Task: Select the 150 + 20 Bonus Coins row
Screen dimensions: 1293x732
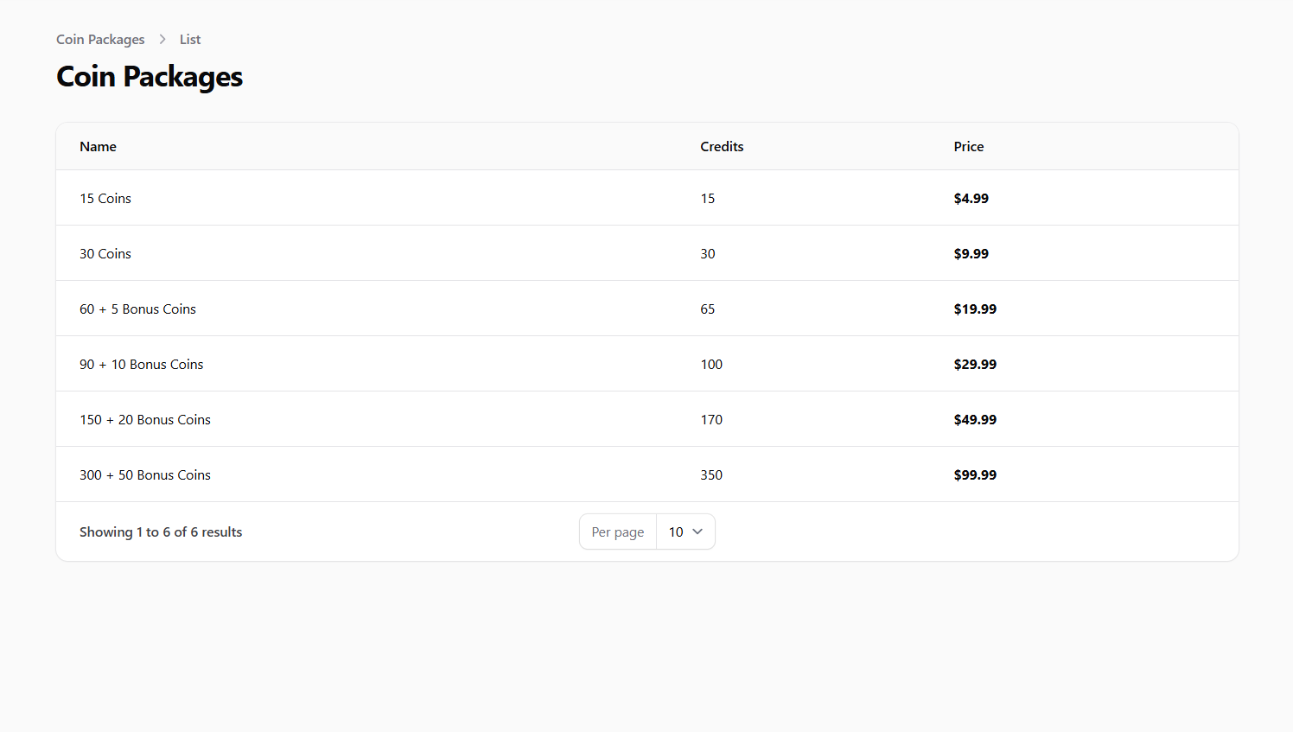Action: pos(144,419)
